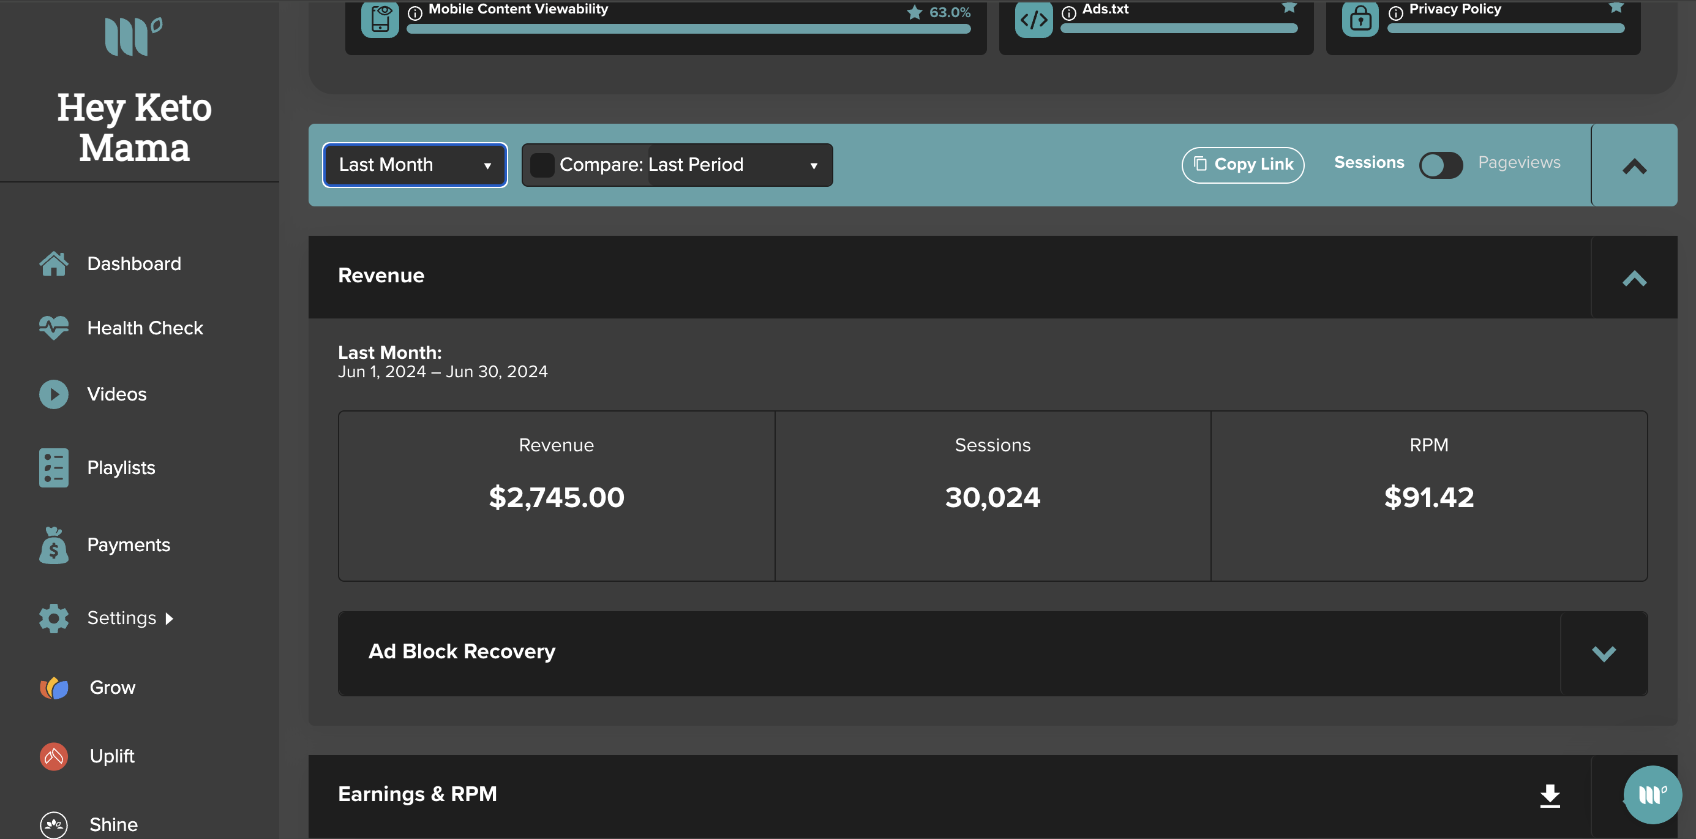Screen dimensions: 1696x839
Task: Select the Pageviews label
Action: tap(1519, 163)
